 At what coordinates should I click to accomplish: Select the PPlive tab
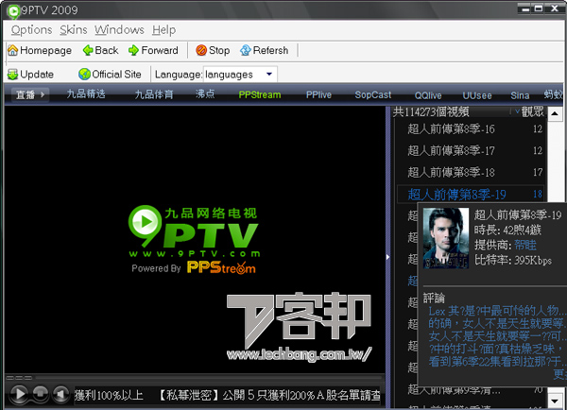click(x=318, y=94)
